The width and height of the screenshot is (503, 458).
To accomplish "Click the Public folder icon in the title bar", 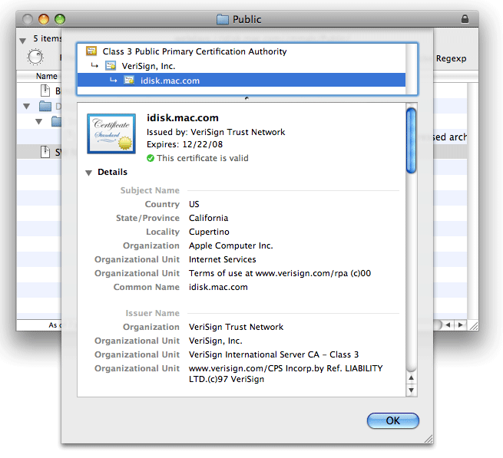I will (x=223, y=19).
